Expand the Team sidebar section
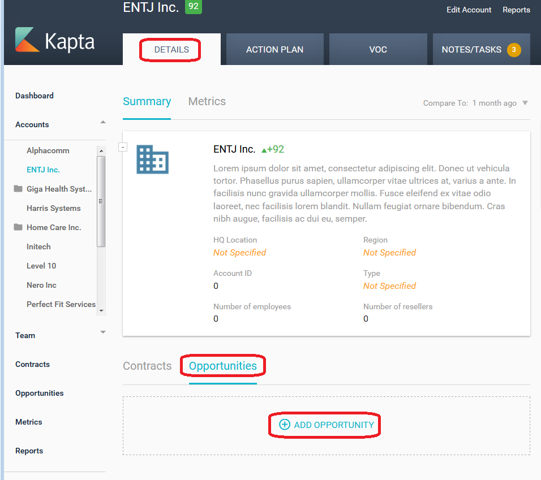The height and width of the screenshot is (480, 541). (x=103, y=332)
